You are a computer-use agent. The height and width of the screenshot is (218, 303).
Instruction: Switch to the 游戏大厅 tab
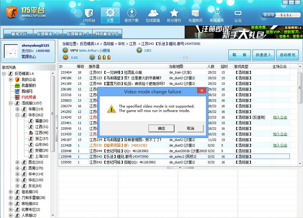[18, 34]
